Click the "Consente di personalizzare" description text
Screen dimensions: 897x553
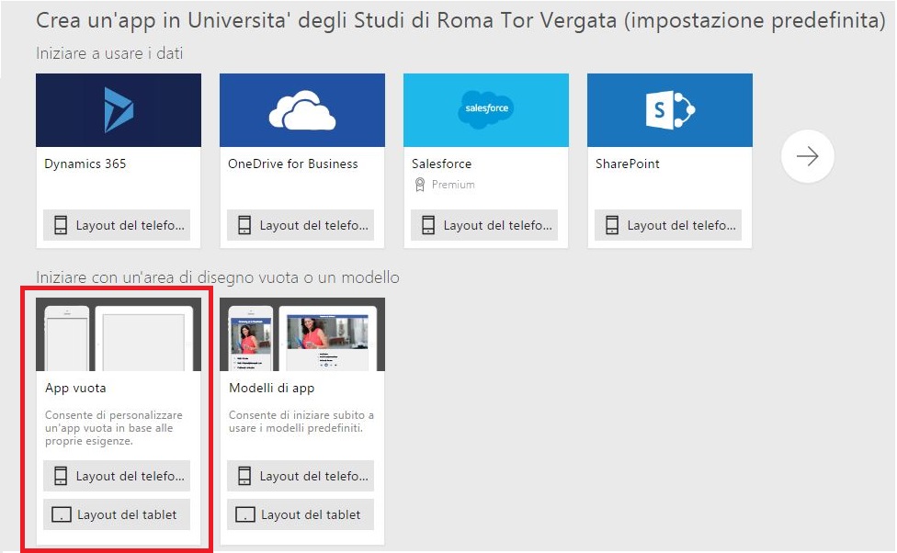(x=114, y=428)
